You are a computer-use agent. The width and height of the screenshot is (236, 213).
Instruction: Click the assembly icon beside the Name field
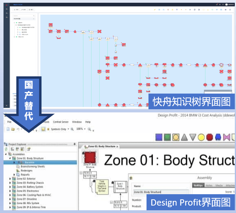point(131,178)
